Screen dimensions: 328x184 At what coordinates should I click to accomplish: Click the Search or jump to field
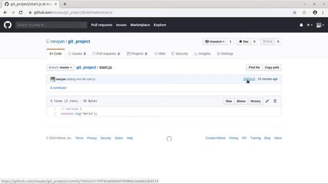[51, 25]
